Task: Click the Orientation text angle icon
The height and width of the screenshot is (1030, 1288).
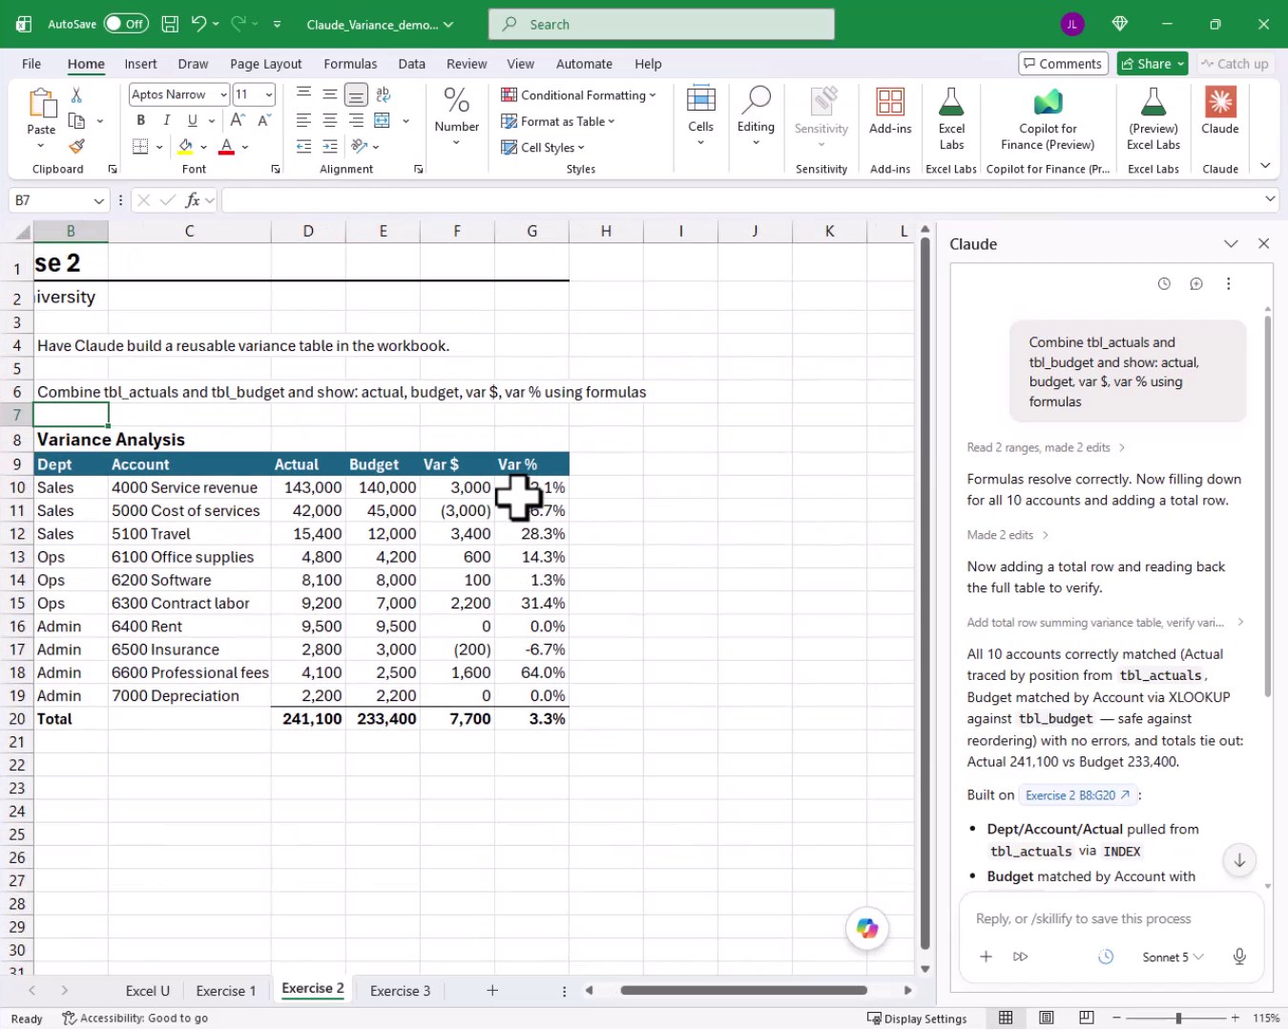Action: [x=360, y=146]
